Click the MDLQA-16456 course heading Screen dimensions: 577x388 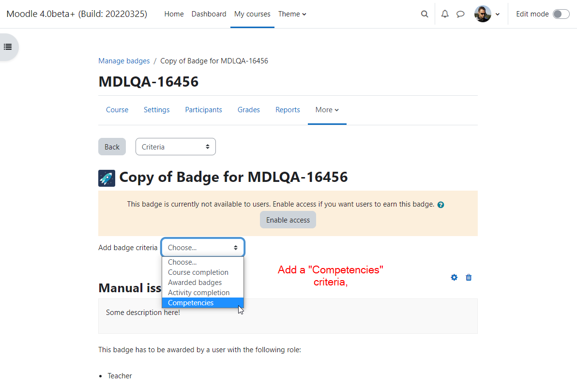tap(148, 82)
